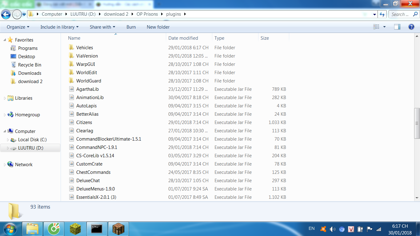Open the recent pages dropdown arrow
This screenshot has width=420, height=236.
coord(24,14)
